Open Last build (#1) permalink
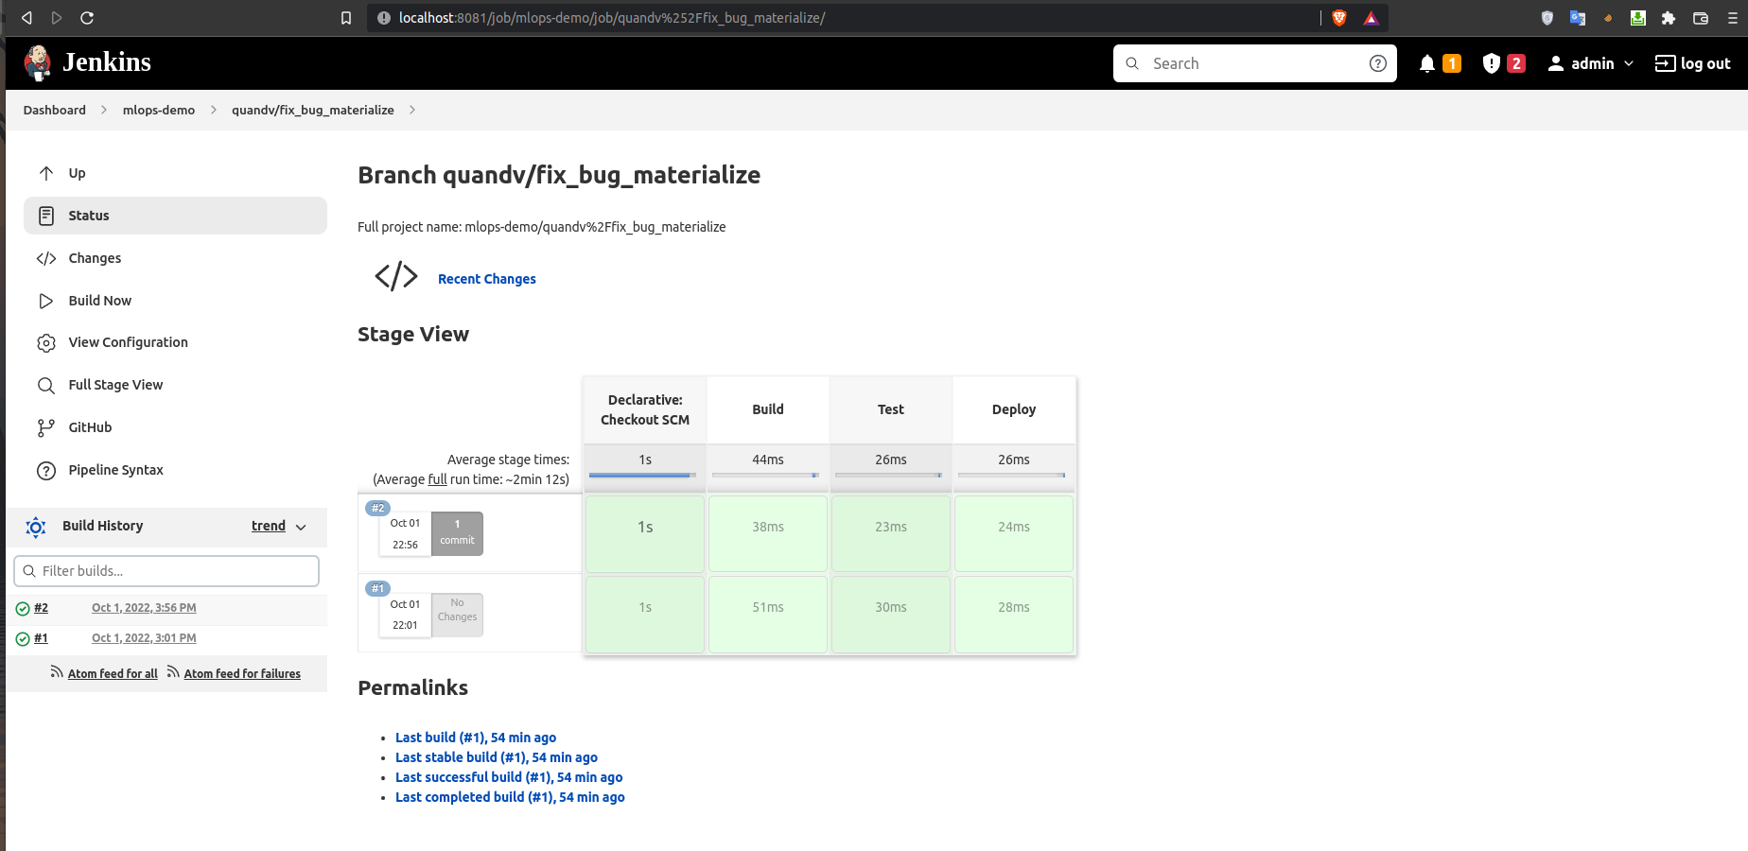1748x851 pixels. (476, 738)
